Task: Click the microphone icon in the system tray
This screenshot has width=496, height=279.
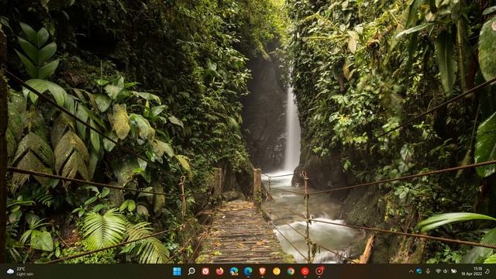Action: [x=428, y=271]
